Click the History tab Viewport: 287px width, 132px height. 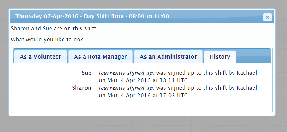(220, 57)
